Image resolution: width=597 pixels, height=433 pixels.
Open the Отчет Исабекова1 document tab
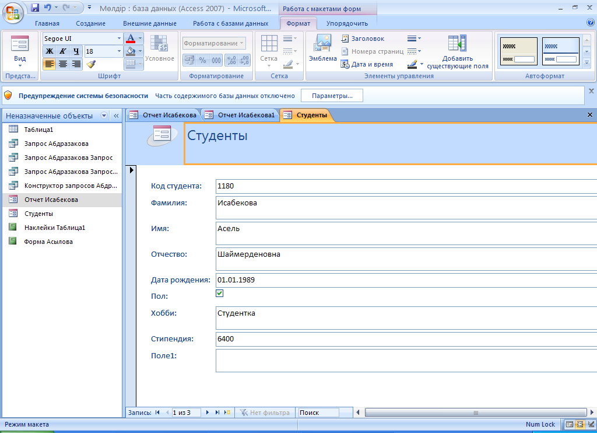(240, 116)
